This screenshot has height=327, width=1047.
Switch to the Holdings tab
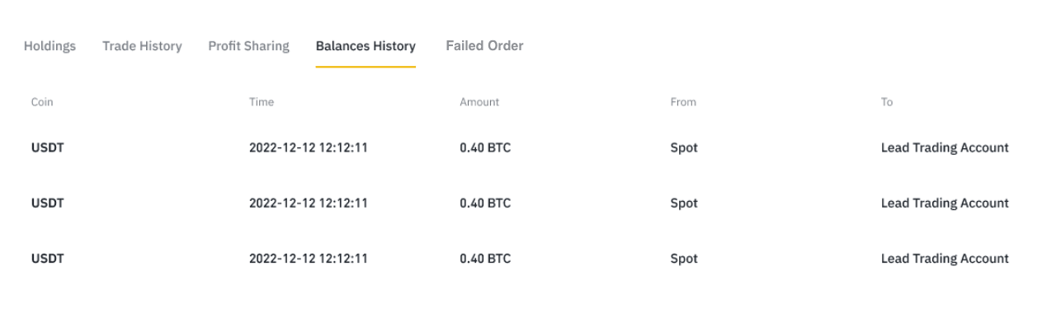click(x=50, y=46)
